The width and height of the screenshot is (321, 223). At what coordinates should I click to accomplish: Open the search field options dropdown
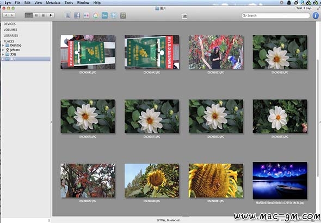pos(244,15)
